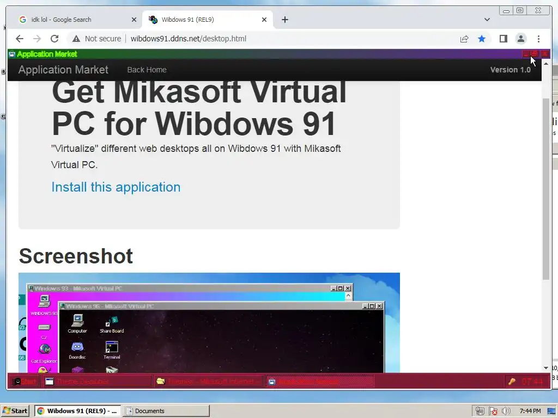Open the Chrome side panel
This screenshot has width=558, height=418.
pos(503,39)
